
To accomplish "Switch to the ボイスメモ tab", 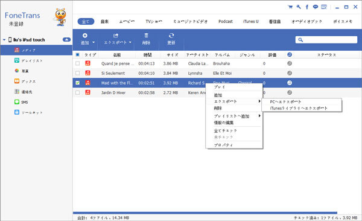I will tap(343, 22).
